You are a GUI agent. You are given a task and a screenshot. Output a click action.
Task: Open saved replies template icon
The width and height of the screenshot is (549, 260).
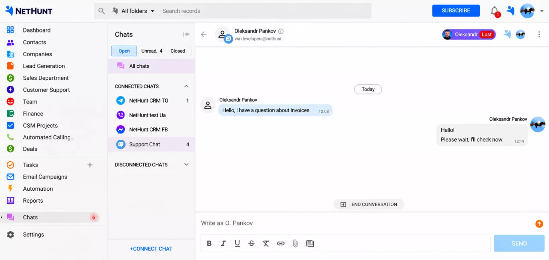pyautogui.click(x=310, y=244)
